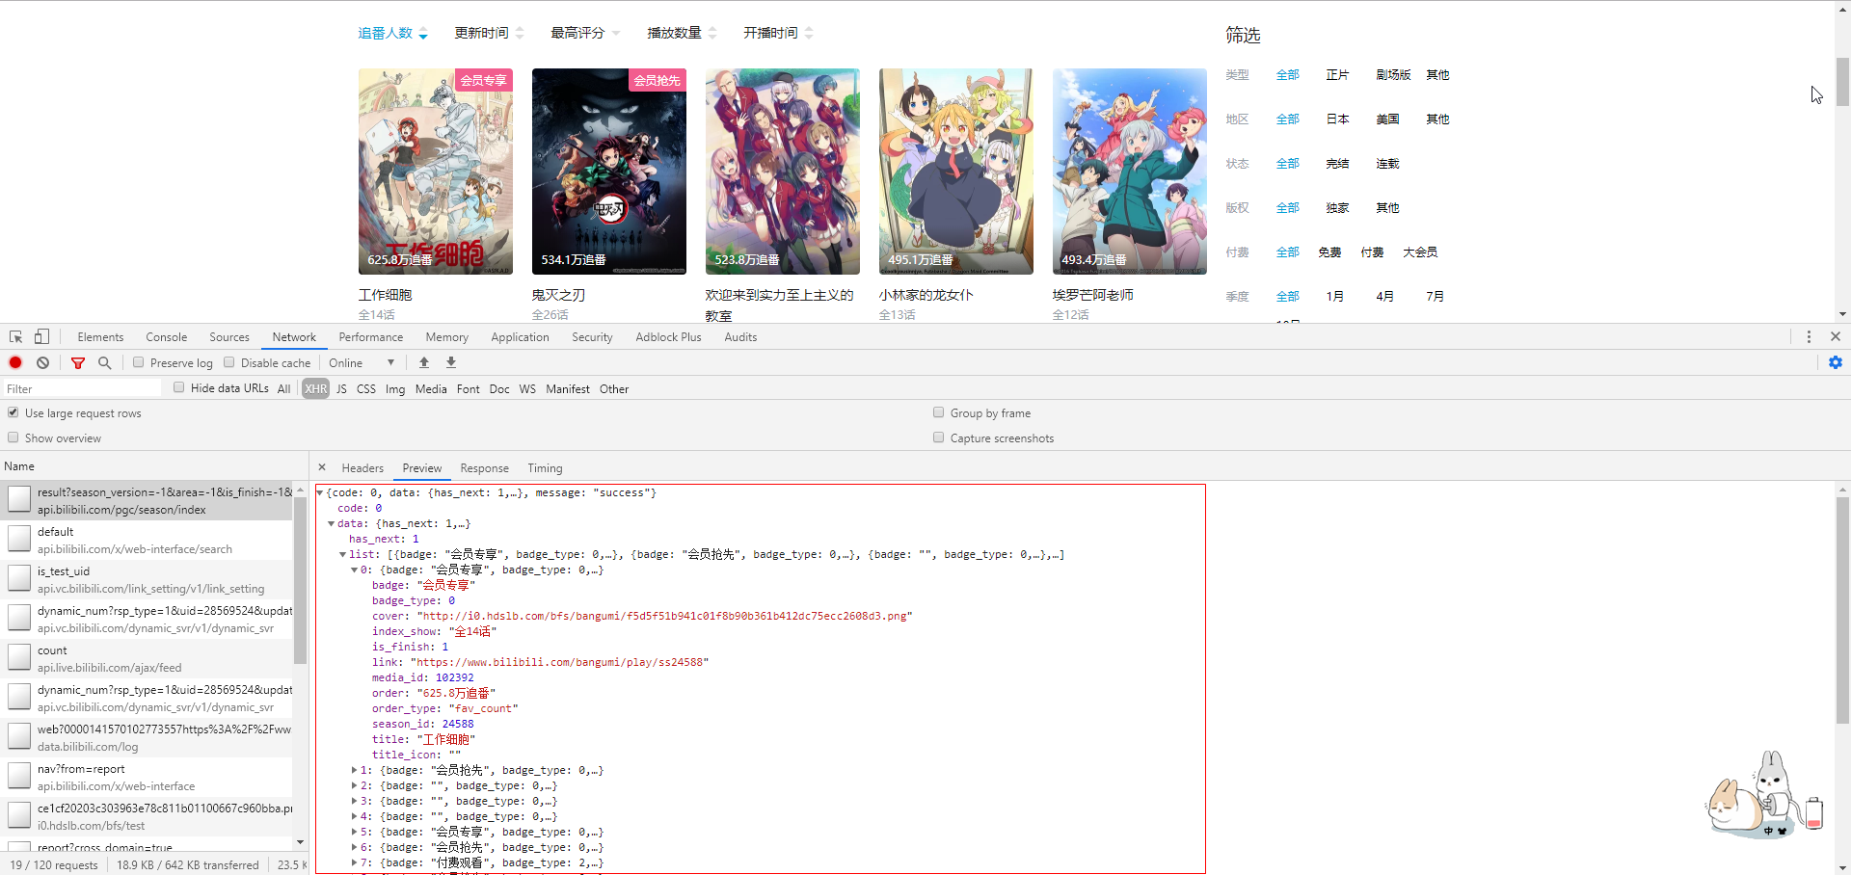Screen dimensions: 1852x875
Task: Switch to the Console tab
Action: pos(166,336)
